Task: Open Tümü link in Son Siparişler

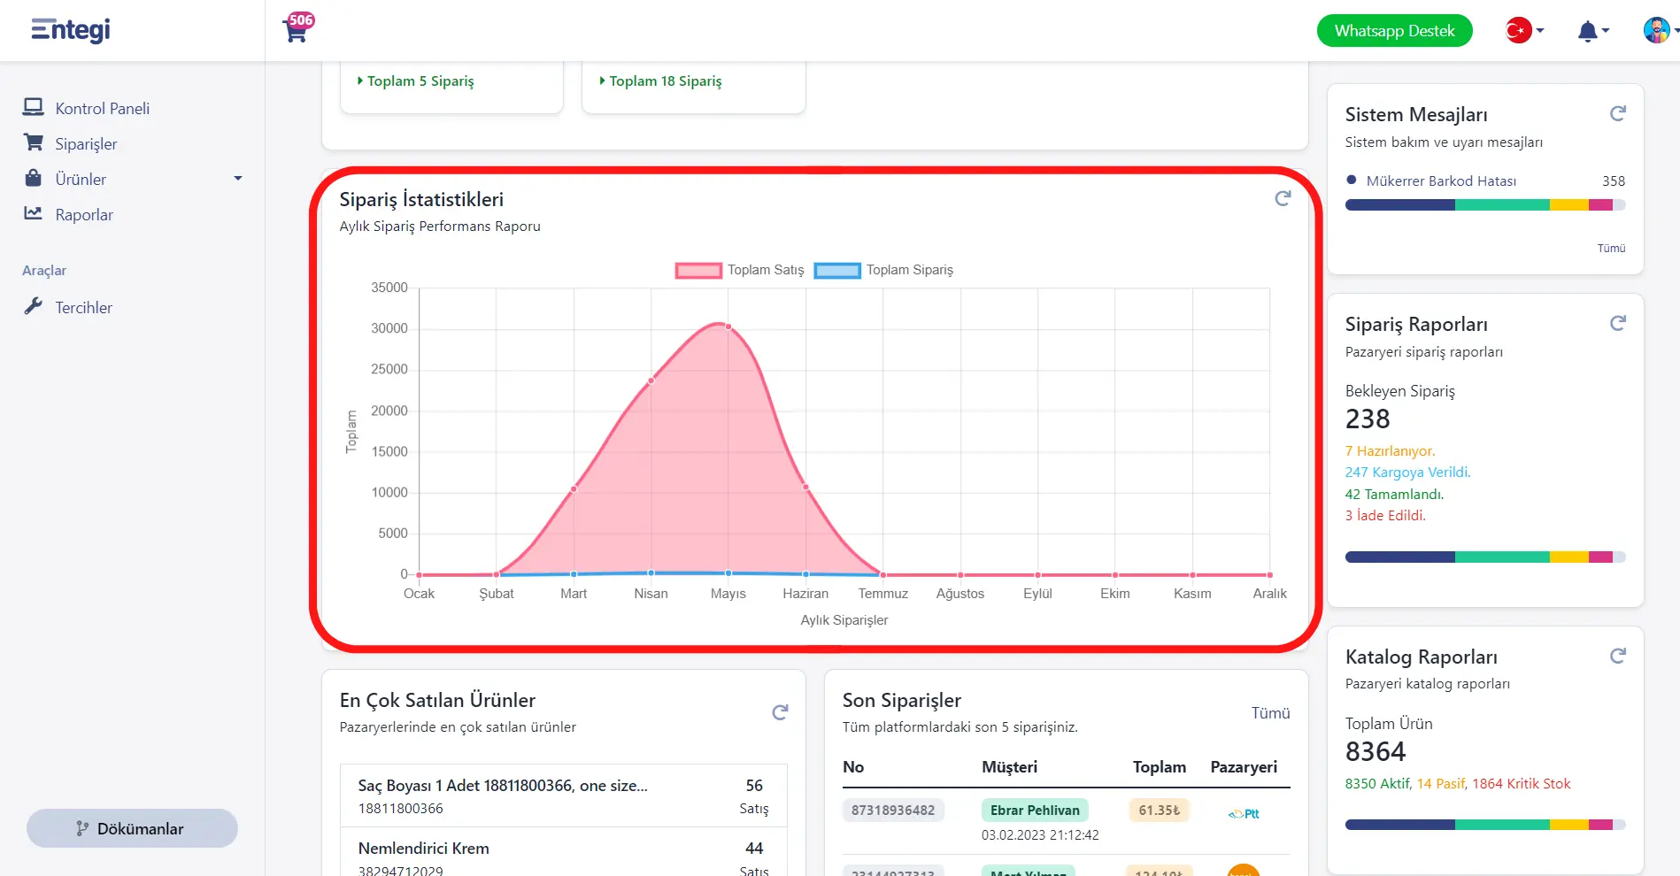Action: 1270,713
